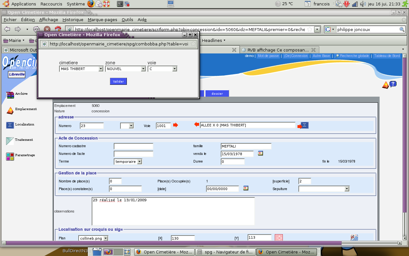The image size is (409, 256).
Task: Go to home page with house icon
Action: click(x=58, y=29)
